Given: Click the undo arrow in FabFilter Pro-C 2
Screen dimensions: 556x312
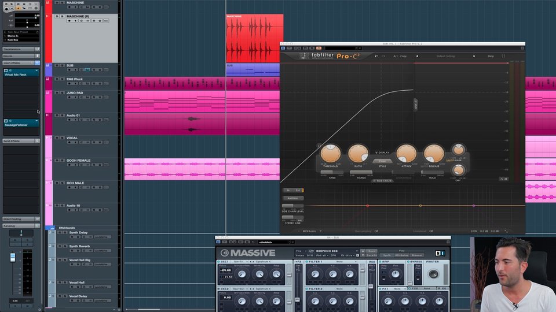Looking at the screenshot, I should (x=376, y=56).
